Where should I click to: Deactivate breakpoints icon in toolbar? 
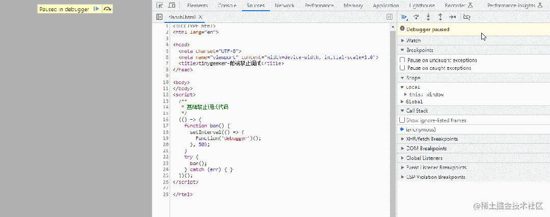(466, 16)
